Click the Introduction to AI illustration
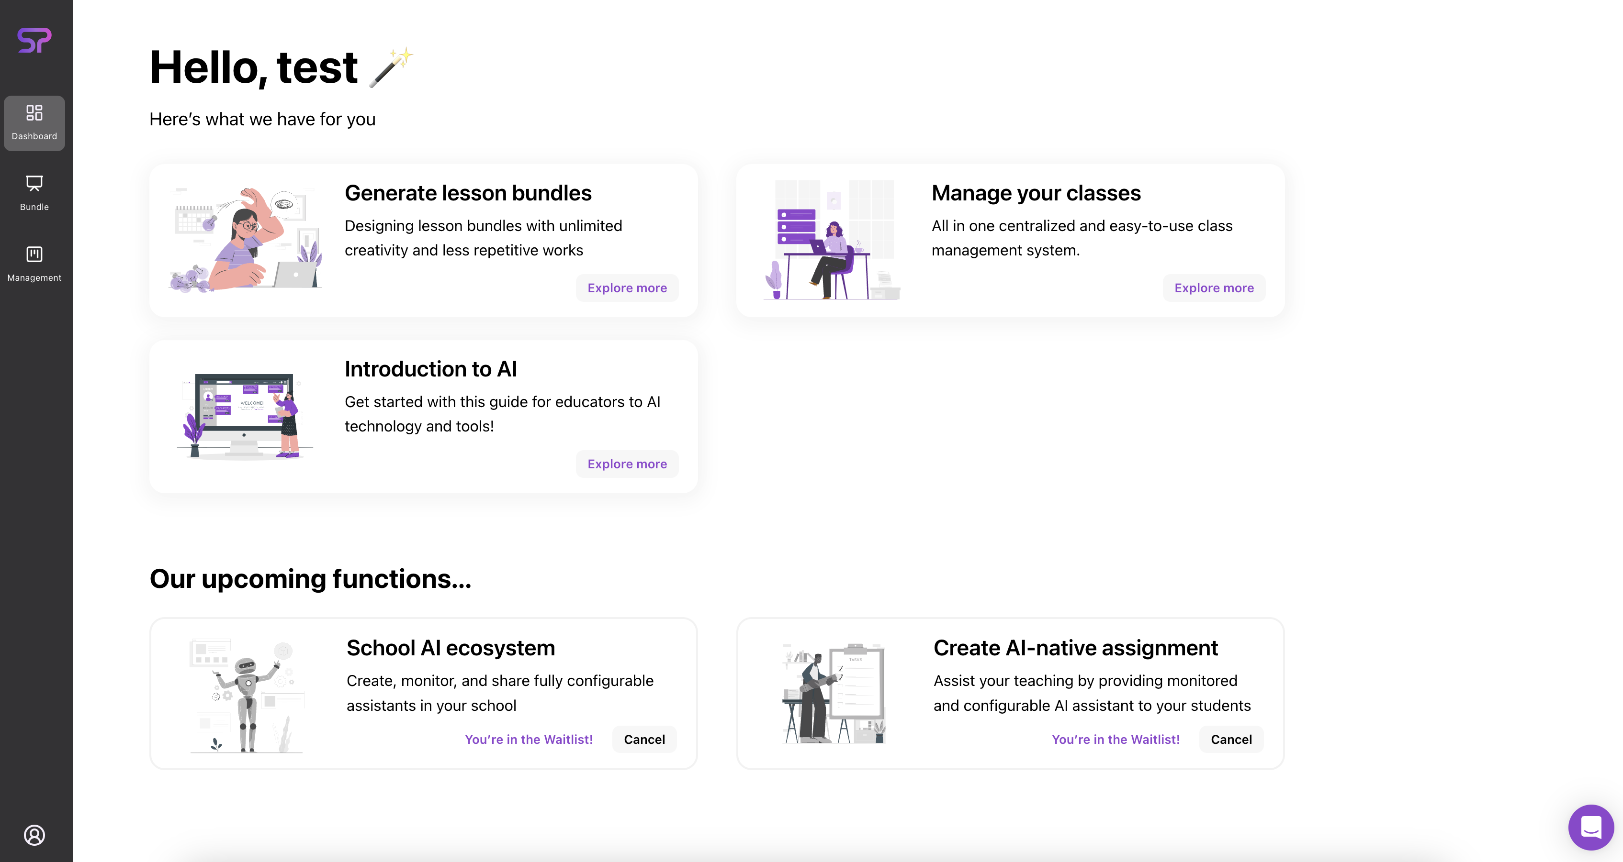 pyautogui.click(x=246, y=416)
